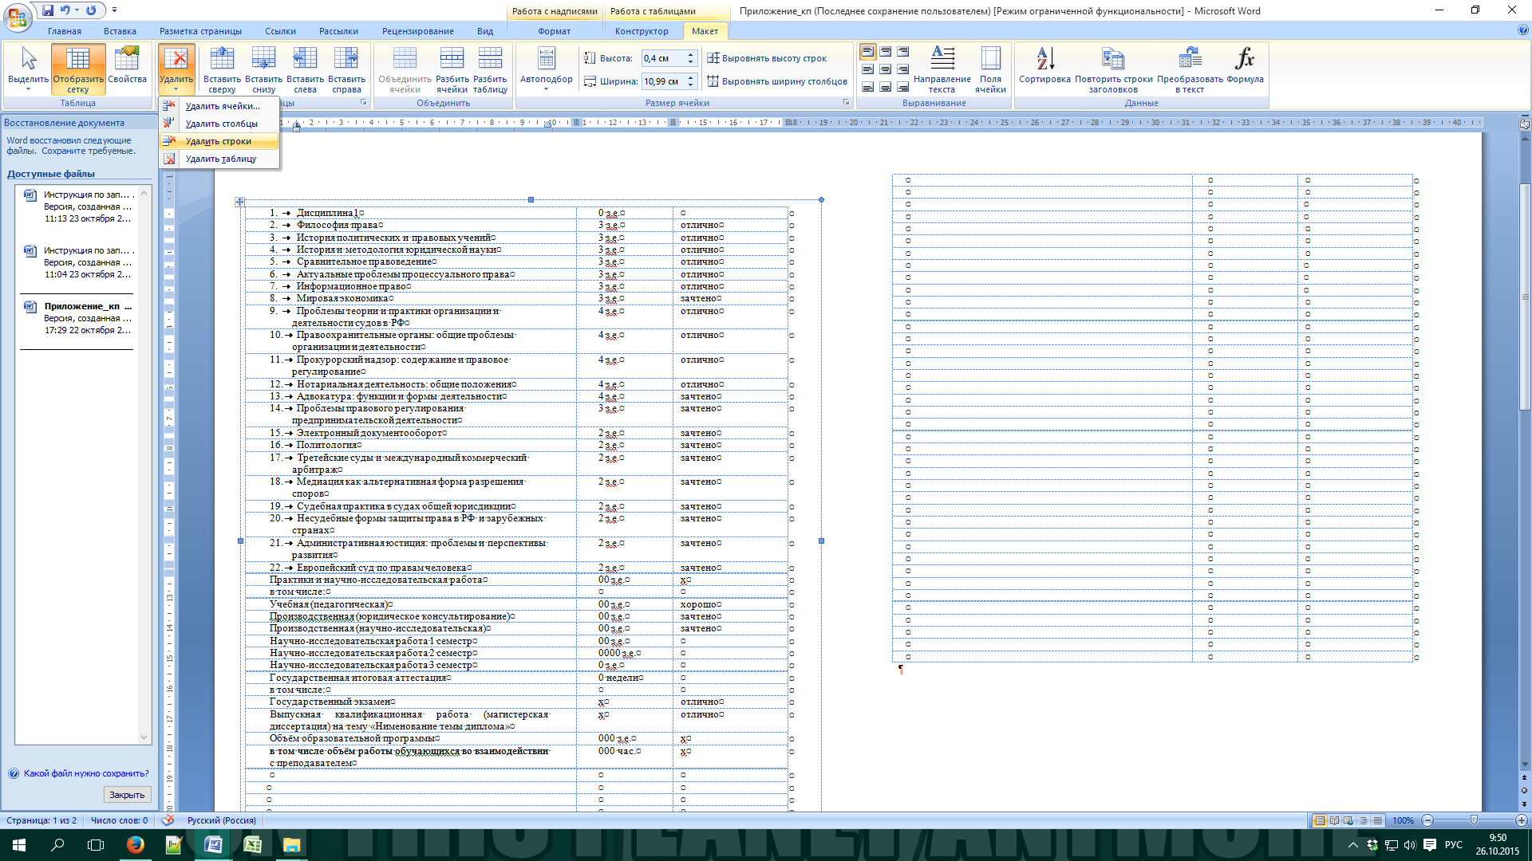Click the row height (Высота) input field

click(664, 58)
